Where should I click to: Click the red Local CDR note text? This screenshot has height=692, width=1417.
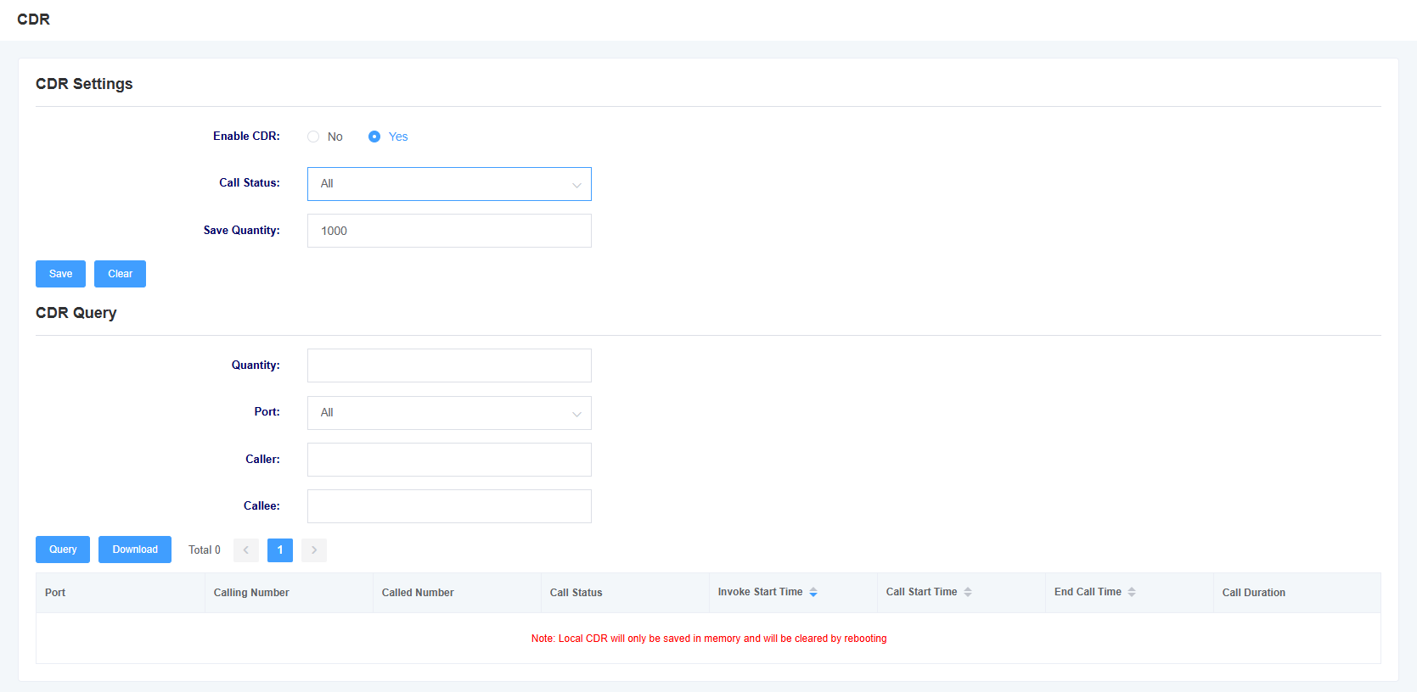(709, 639)
